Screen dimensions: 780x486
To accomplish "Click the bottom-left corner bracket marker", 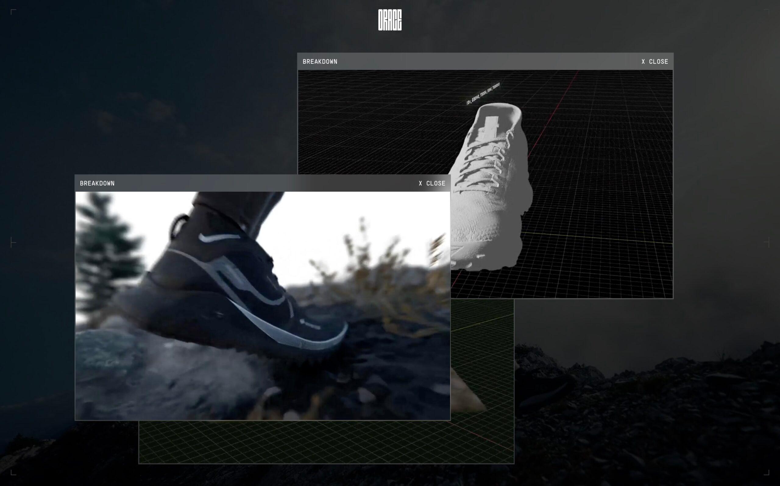I will click(x=13, y=472).
